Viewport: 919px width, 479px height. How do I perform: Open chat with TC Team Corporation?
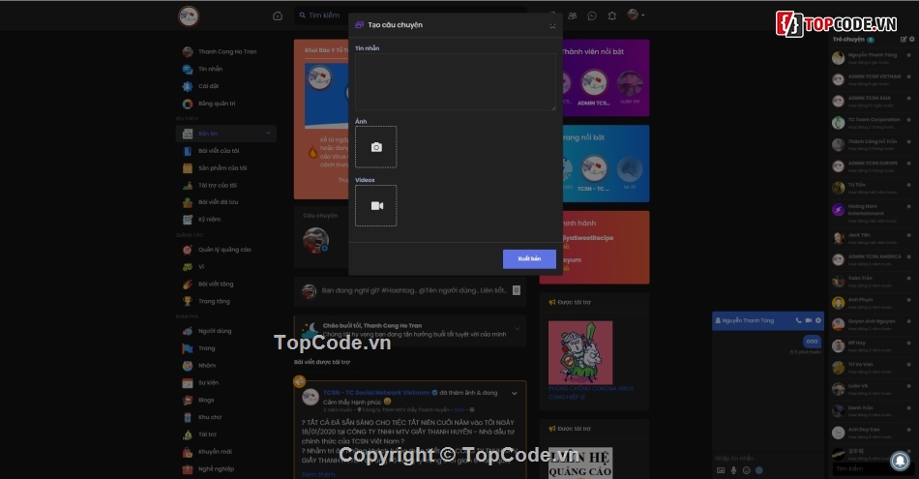873,123
